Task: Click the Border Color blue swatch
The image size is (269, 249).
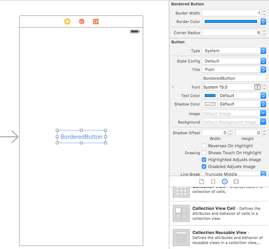Action: click(231, 21)
